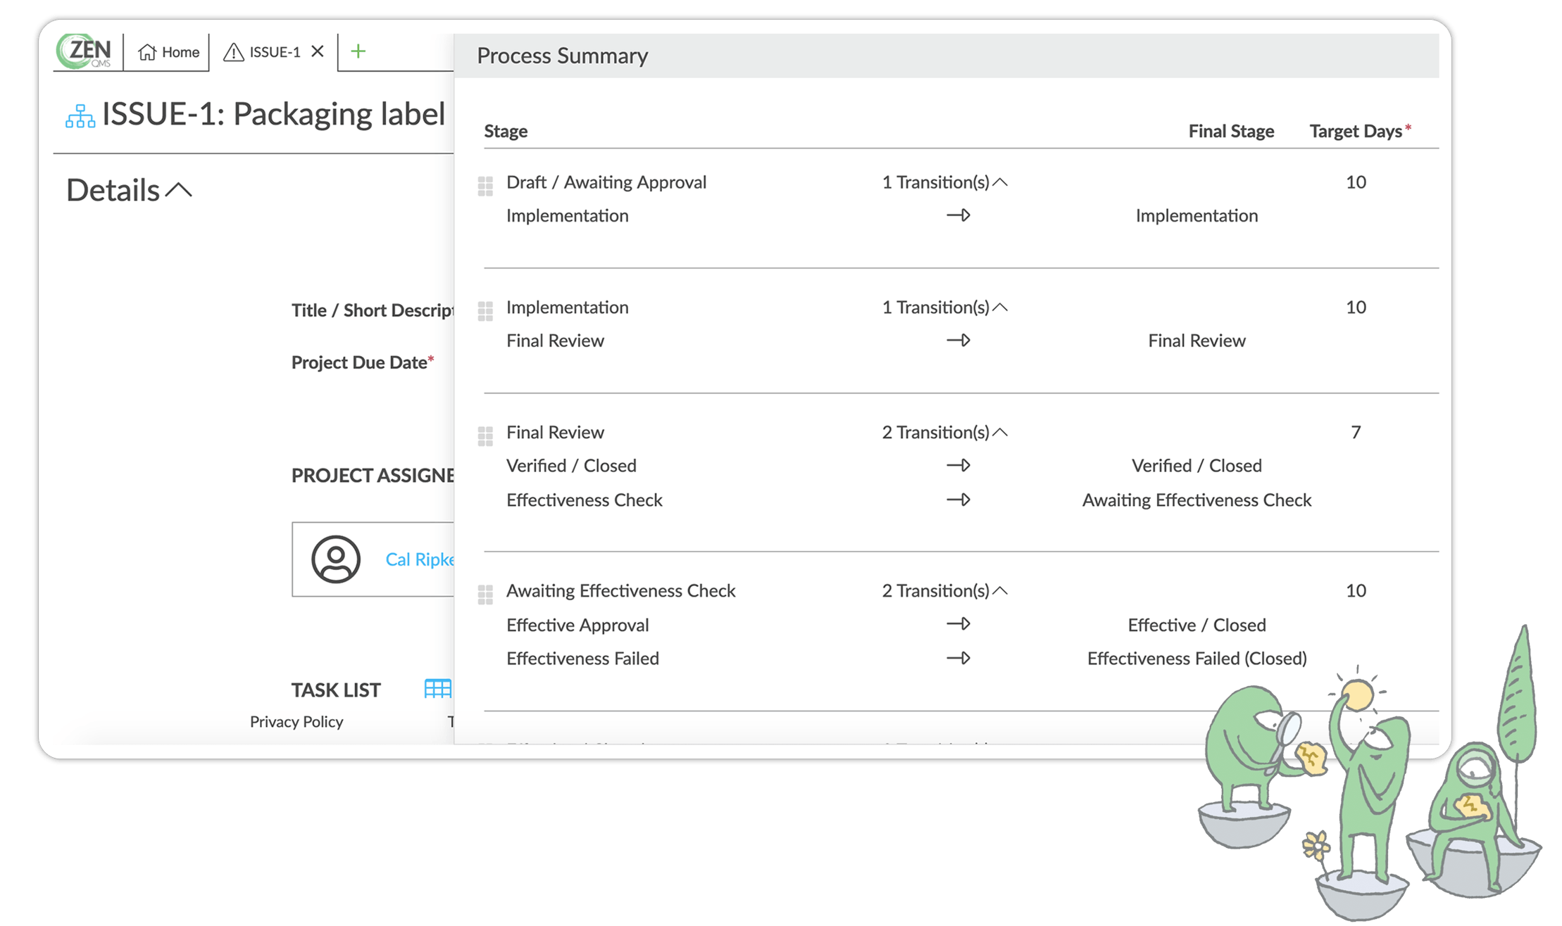Open the Home tab
The width and height of the screenshot is (1562, 926).
(168, 52)
